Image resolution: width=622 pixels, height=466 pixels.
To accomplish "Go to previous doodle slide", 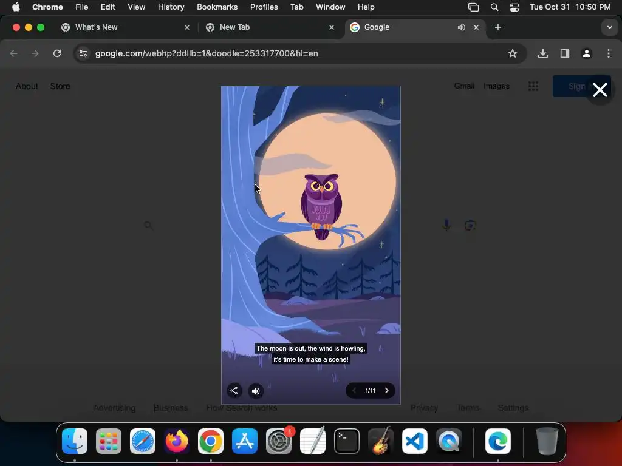I will 354,391.
